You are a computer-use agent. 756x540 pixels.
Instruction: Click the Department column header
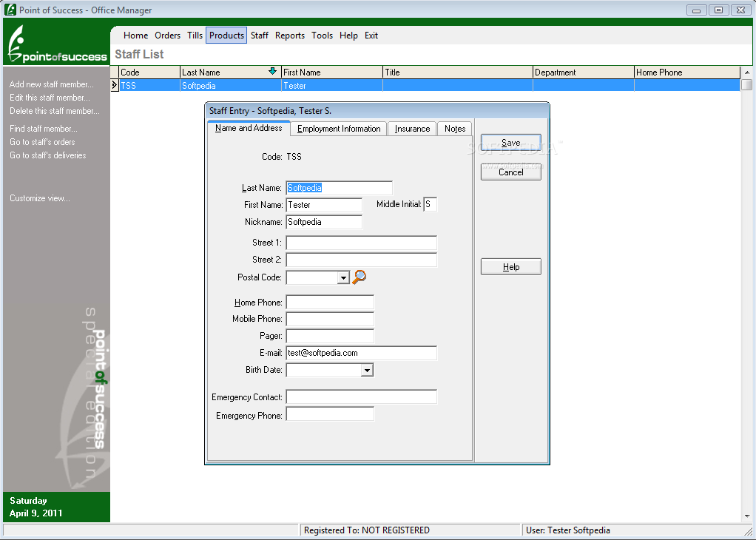[584, 72]
